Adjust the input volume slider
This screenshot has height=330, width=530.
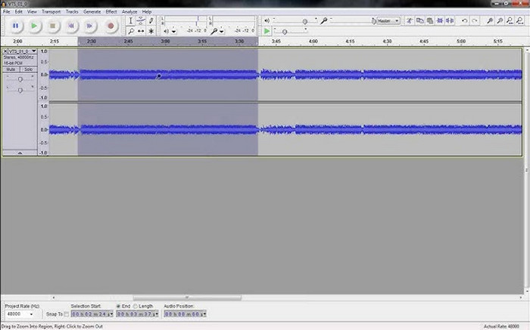pyautogui.click(x=373, y=21)
